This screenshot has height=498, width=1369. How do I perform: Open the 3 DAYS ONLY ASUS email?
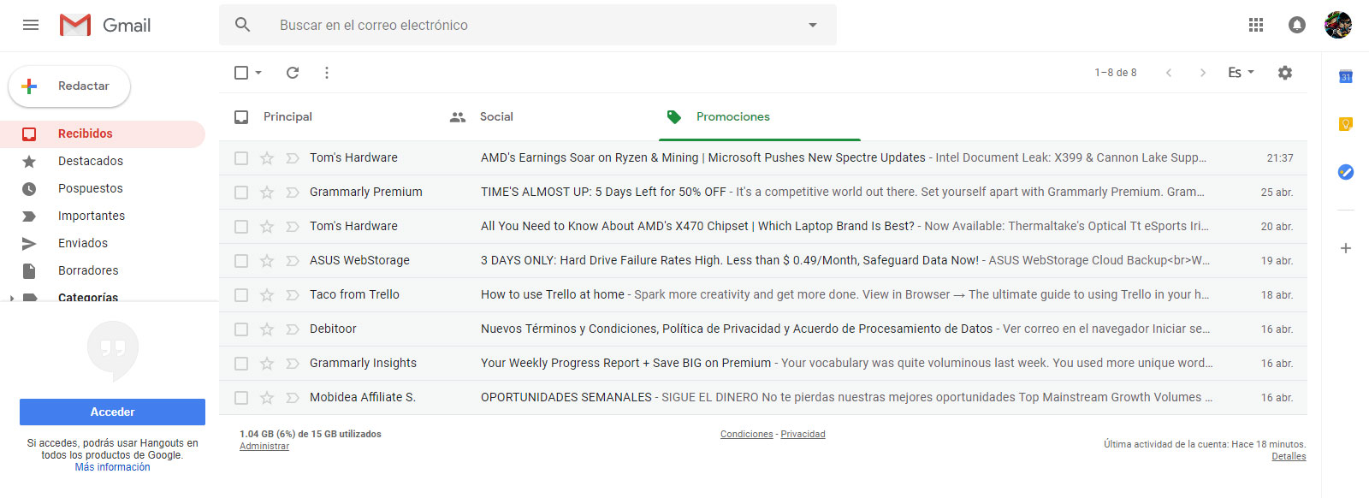763,261
